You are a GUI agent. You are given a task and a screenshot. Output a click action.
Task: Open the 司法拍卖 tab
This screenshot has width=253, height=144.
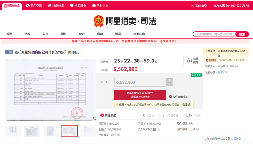click(12, 6)
